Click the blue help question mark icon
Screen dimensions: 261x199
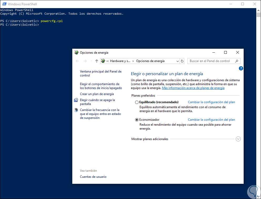click(x=241, y=68)
